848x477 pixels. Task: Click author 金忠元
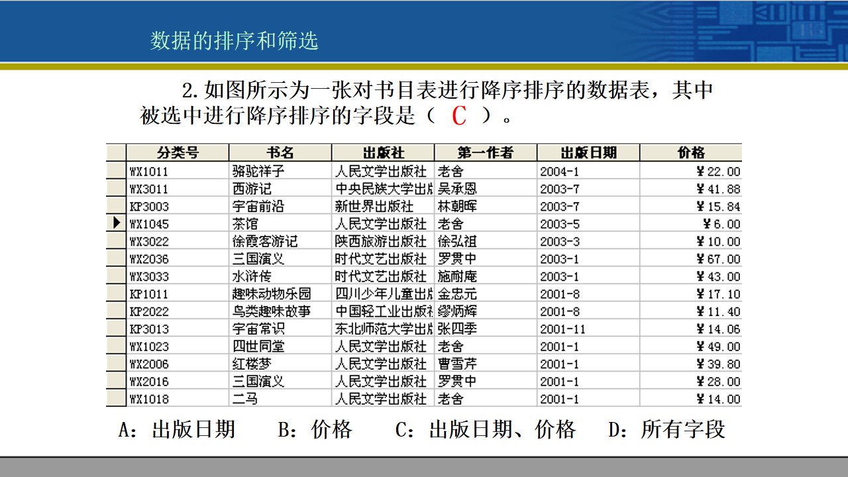pyautogui.click(x=457, y=294)
